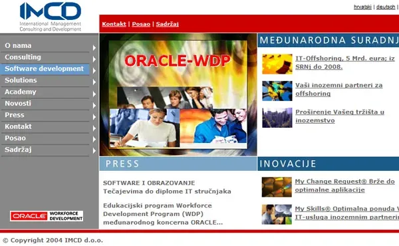
Task: Expand the Novosti submenu arrow
Action: click(94, 106)
